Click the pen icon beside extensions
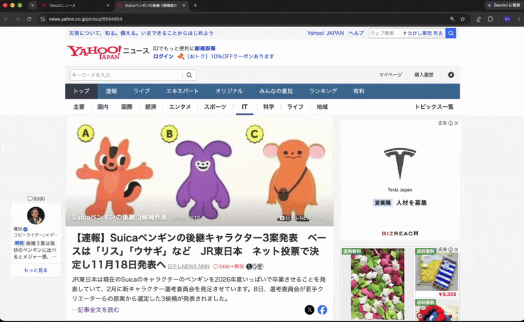This screenshot has width=524, height=322. click(x=479, y=19)
